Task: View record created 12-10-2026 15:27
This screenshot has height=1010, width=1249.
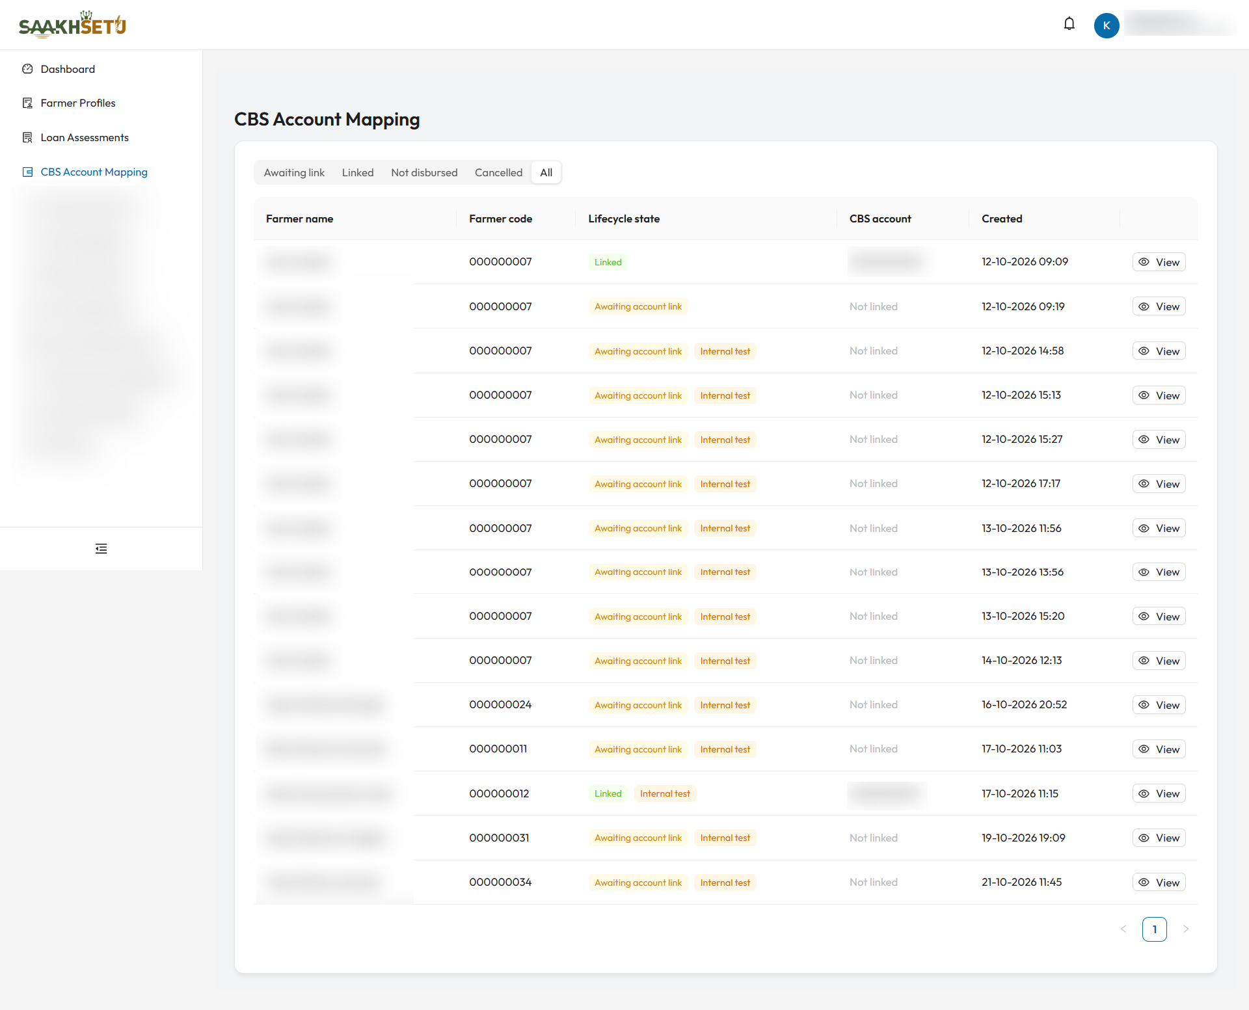Action: point(1159,440)
